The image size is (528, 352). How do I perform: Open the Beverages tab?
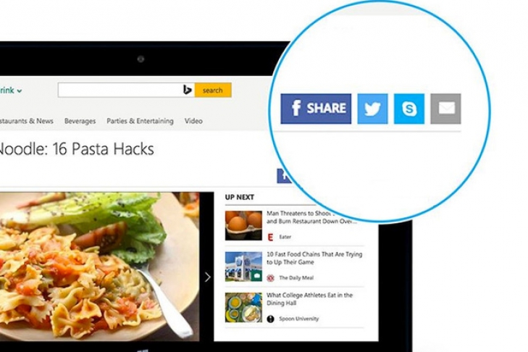pyautogui.click(x=80, y=121)
